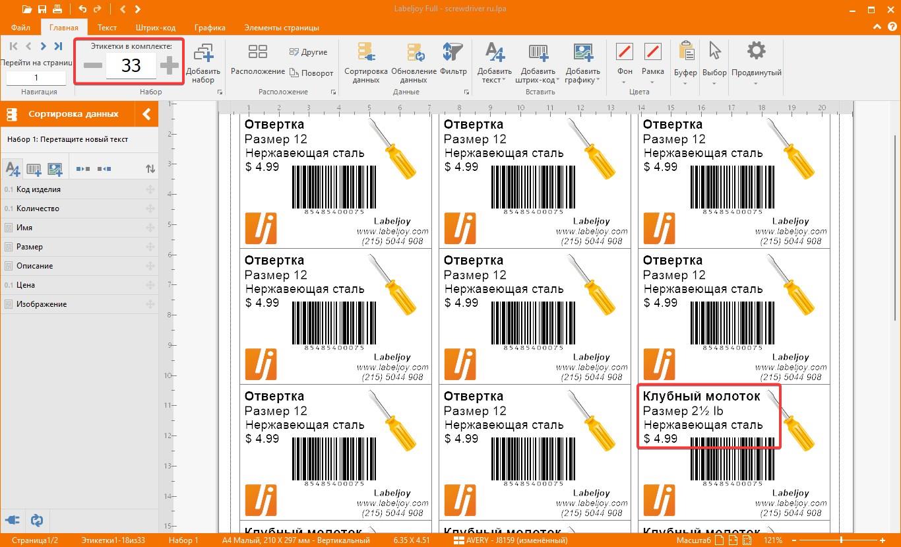This screenshot has height=547, width=901.
Task: Collapse the Сортировка данных side panel
Action: pos(147,114)
